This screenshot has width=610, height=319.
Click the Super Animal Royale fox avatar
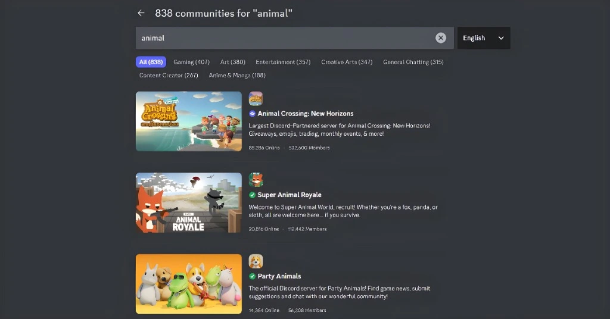click(x=256, y=180)
